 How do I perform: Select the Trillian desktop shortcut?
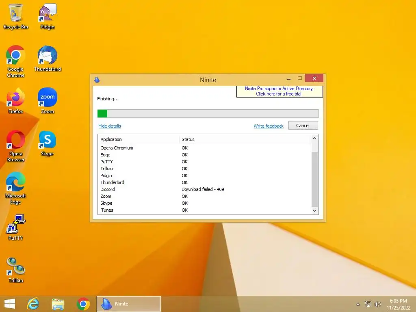click(16, 270)
